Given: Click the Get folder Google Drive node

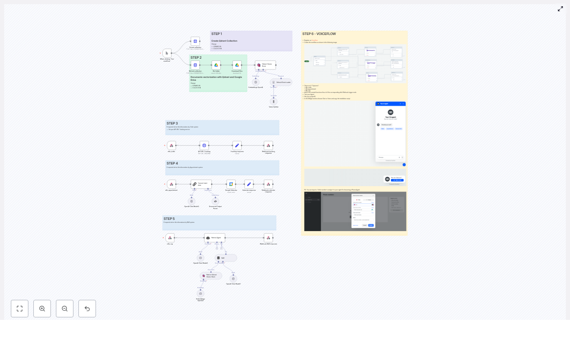Looking at the screenshot, I should 216,65.
